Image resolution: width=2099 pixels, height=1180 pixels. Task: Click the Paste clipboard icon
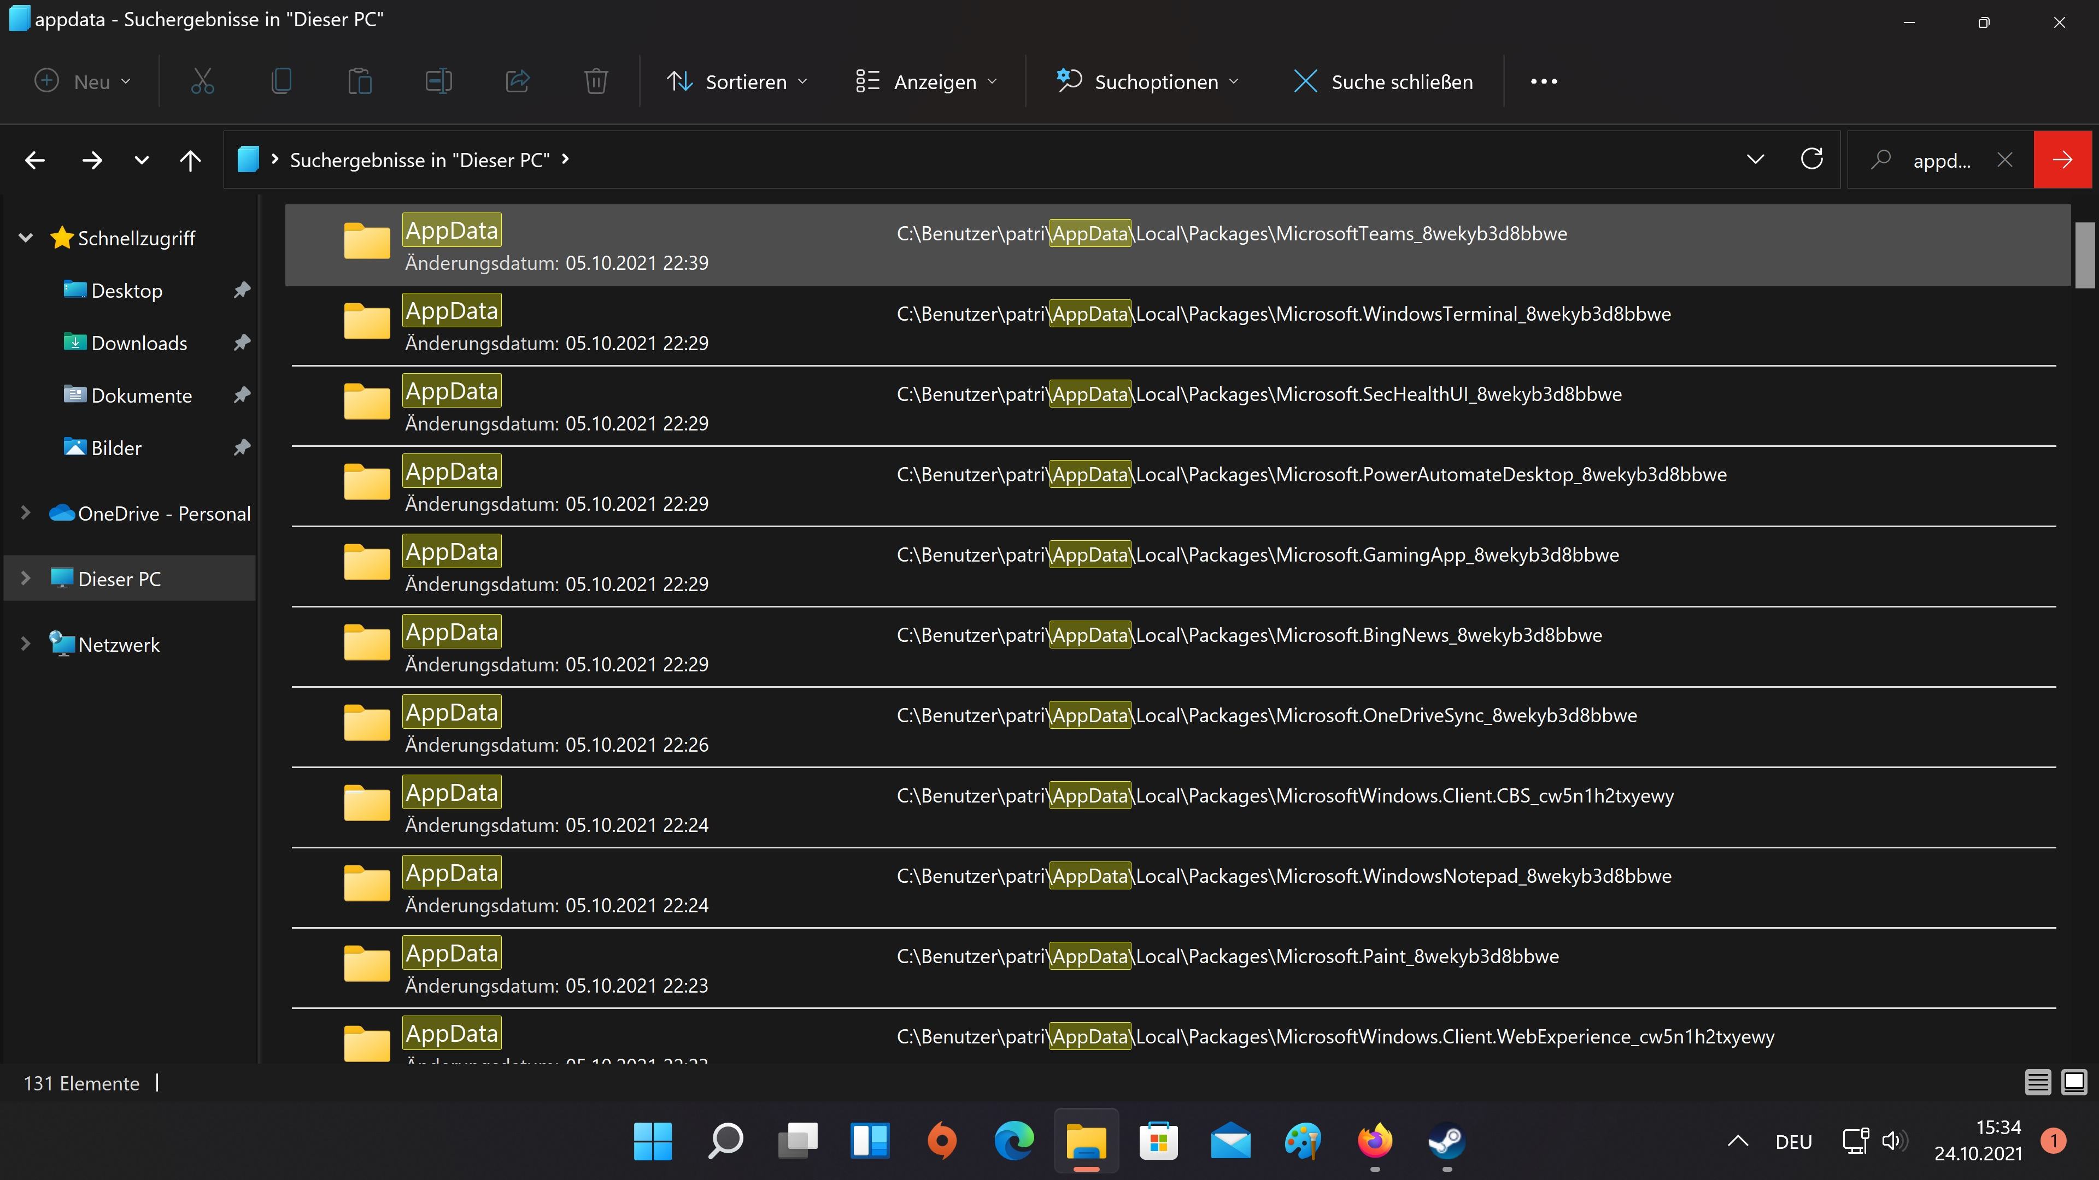[x=359, y=81]
